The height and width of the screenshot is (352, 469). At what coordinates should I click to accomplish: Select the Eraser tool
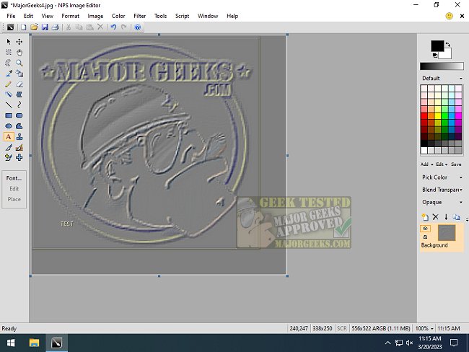click(19, 84)
